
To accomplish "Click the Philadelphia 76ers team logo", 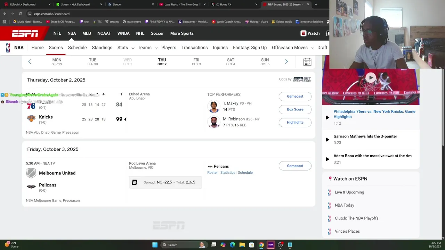I will coord(31,106).
